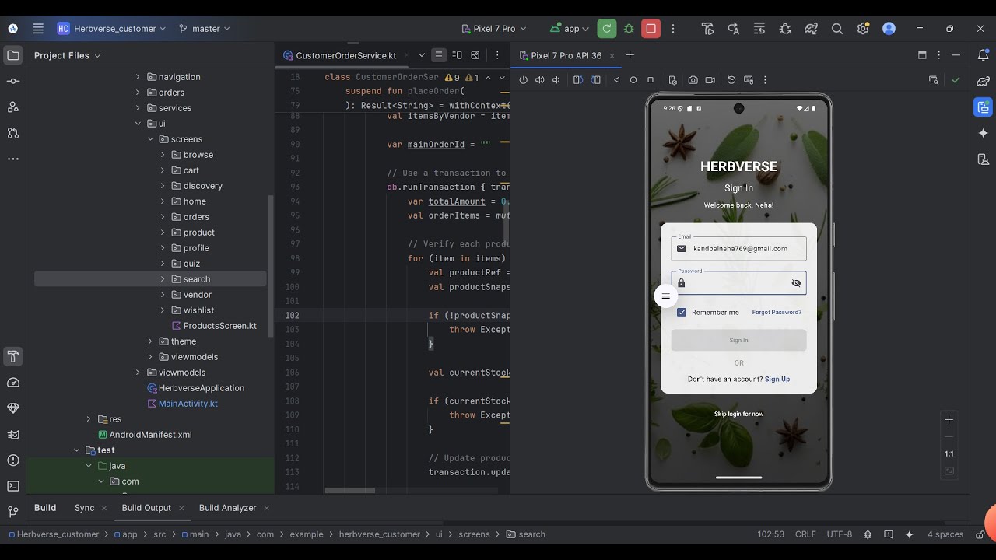Click the project tree vertical scrollbar
The width and height of the screenshot is (996, 560).
click(x=271, y=264)
